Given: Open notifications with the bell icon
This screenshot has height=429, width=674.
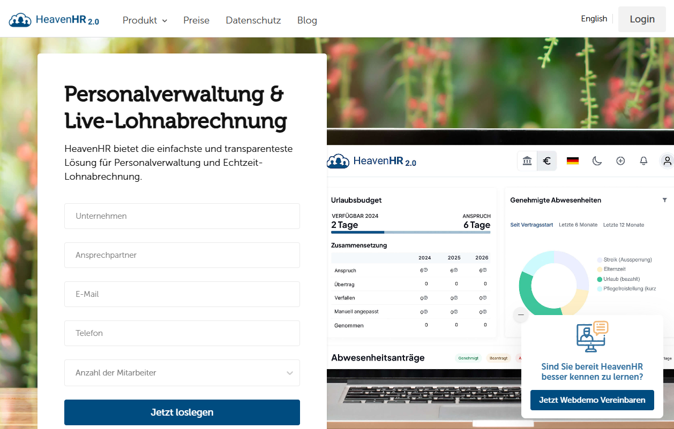Looking at the screenshot, I should point(644,160).
